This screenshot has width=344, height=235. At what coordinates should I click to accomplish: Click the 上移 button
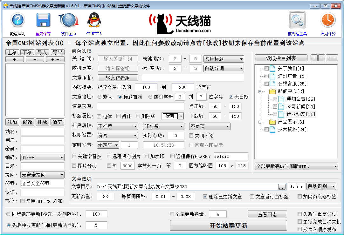12,52
